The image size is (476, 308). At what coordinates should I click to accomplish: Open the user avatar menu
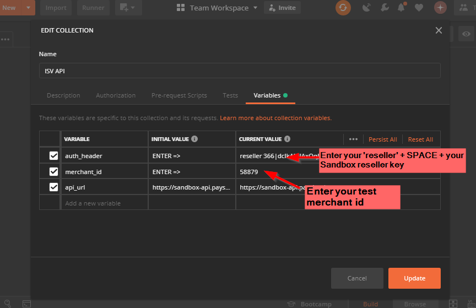pos(440,8)
